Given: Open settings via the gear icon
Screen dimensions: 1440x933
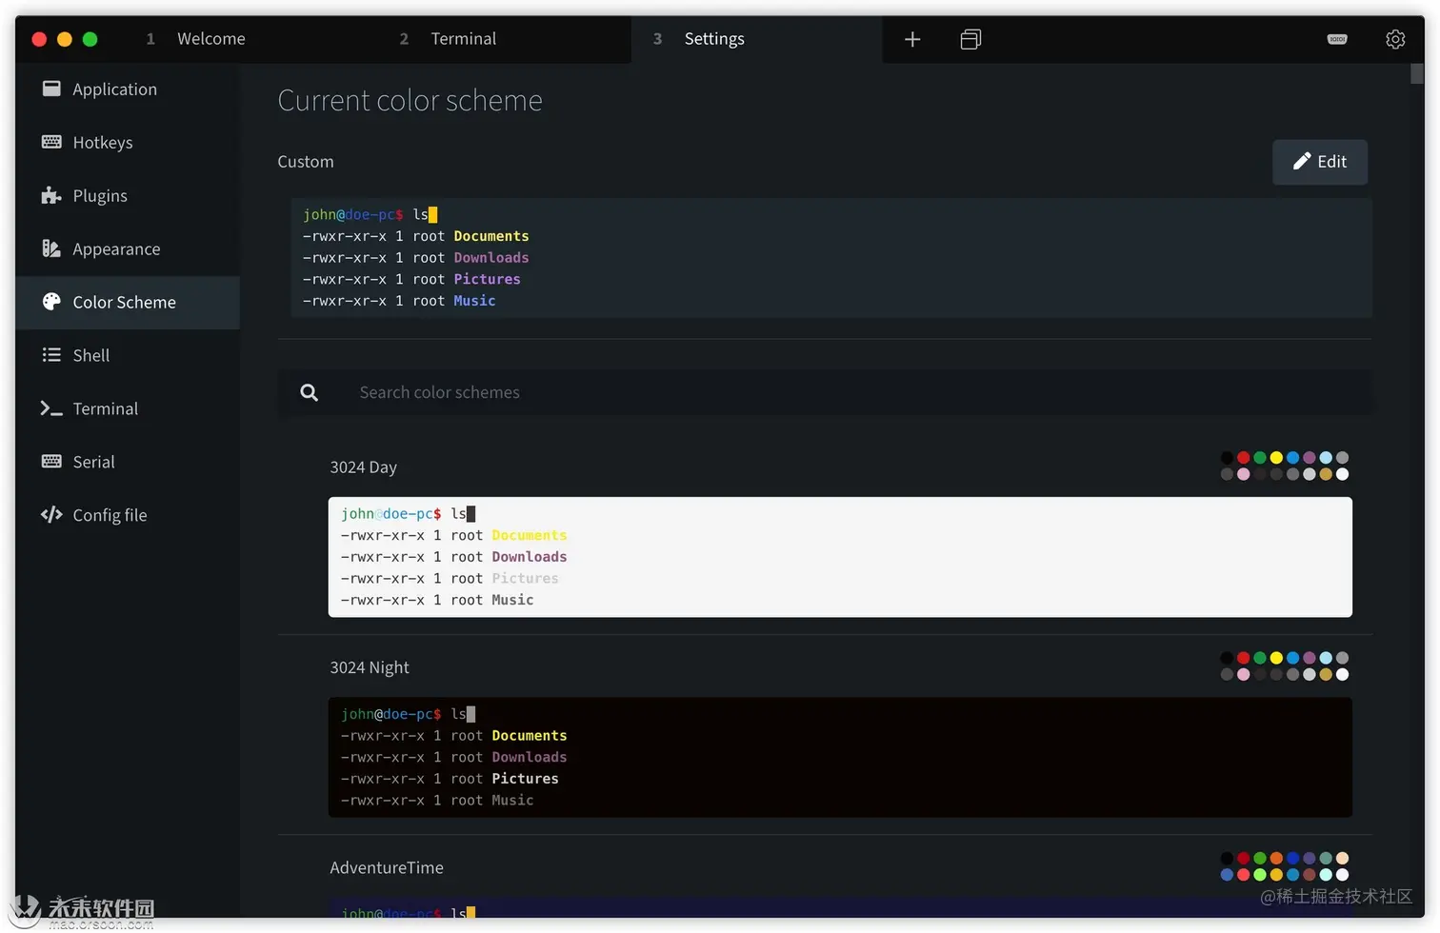Looking at the screenshot, I should [1395, 39].
